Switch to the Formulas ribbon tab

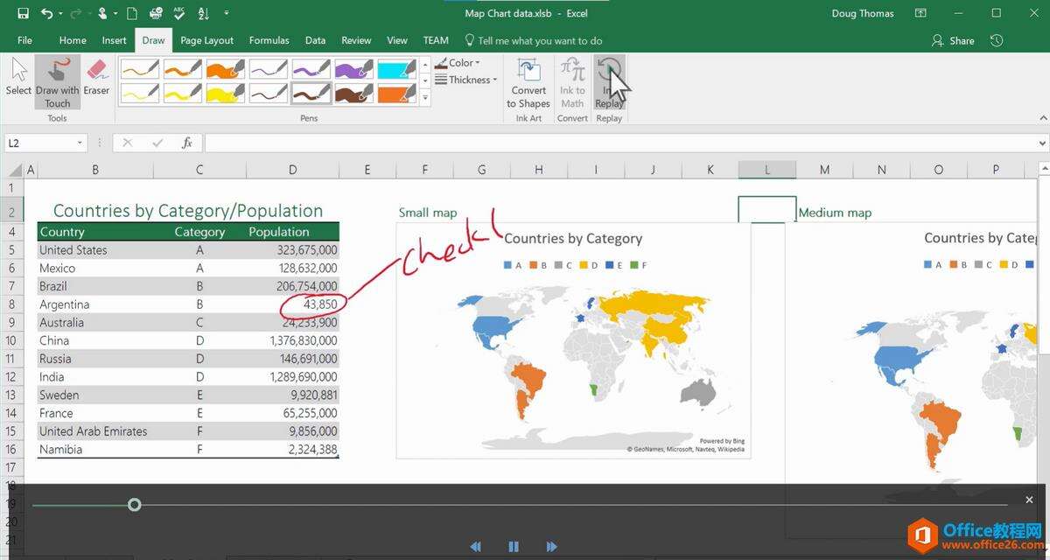pyautogui.click(x=269, y=40)
